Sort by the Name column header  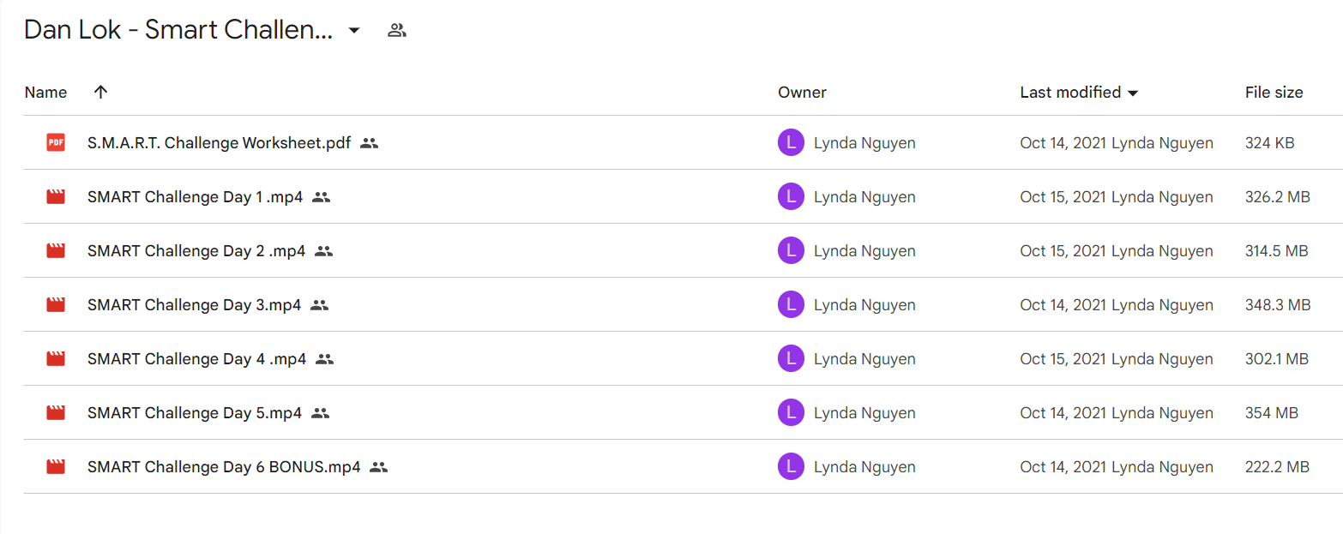coord(45,93)
